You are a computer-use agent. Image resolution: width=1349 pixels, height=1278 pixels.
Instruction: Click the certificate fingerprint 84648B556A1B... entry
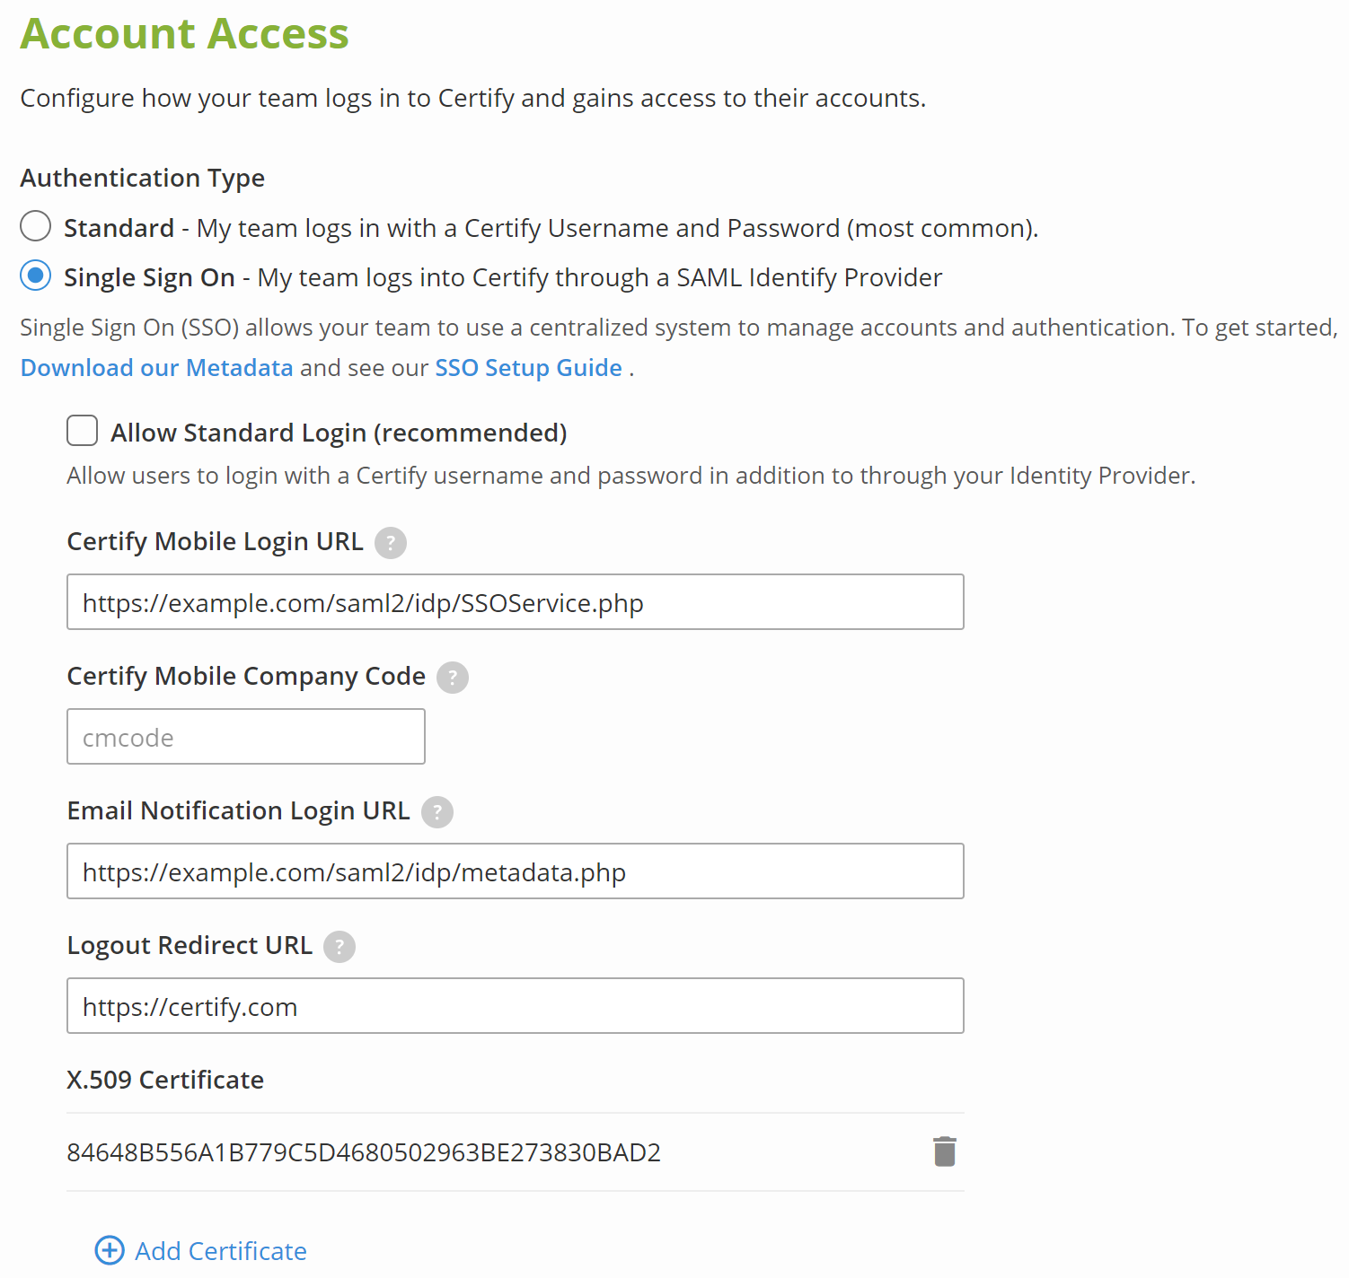click(x=364, y=1152)
